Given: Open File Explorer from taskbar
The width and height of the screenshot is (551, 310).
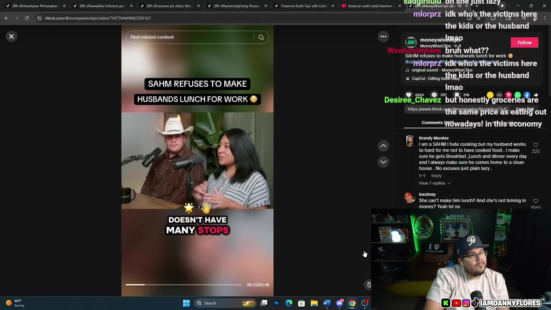Looking at the screenshot, I should 314,303.
